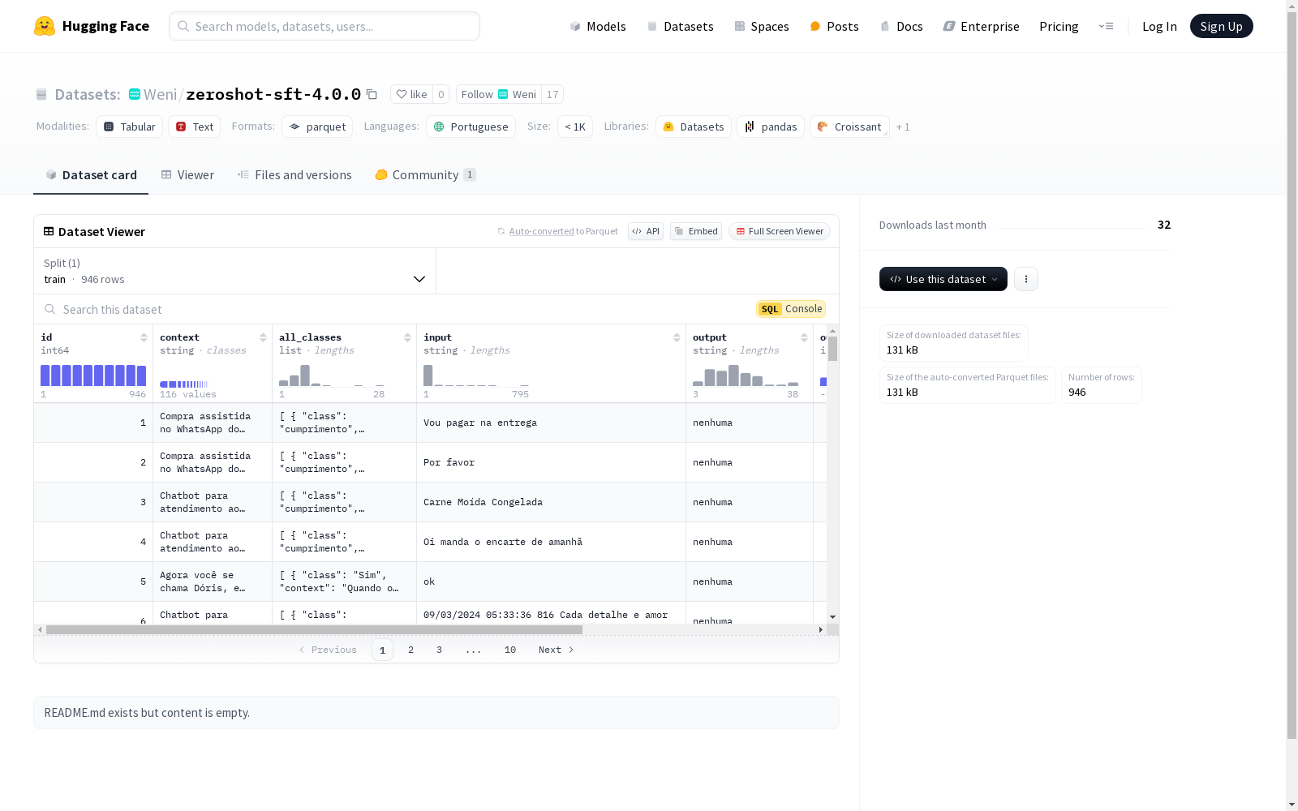Screen dimensions: 1298x811
Task: Open the Pricing link
Action: [x=1059, y=26]
